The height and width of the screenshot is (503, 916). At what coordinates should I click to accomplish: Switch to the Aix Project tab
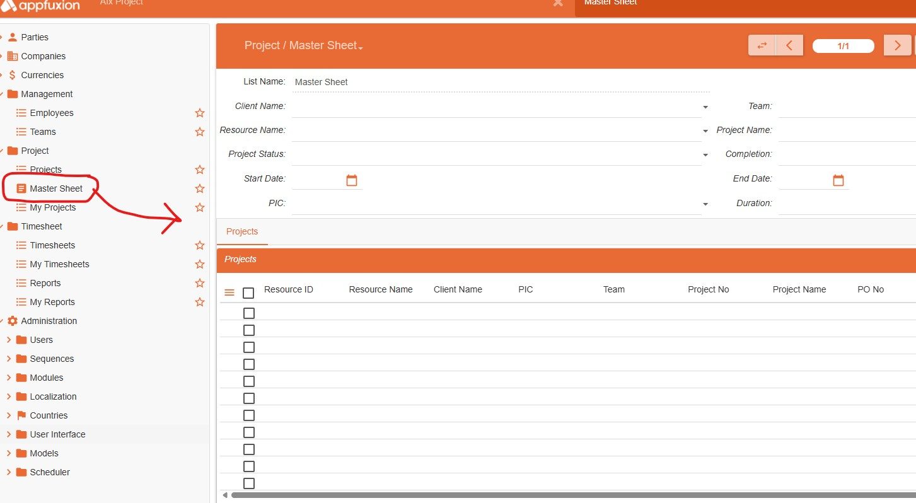coord(122,3)
